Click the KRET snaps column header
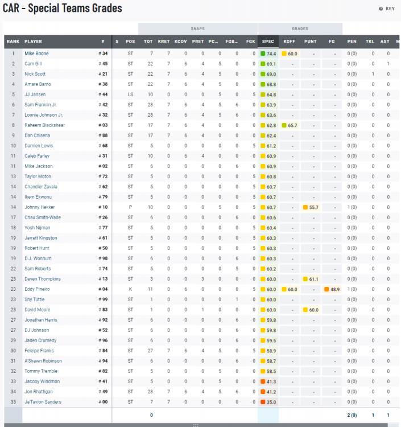 pos(164,42)
